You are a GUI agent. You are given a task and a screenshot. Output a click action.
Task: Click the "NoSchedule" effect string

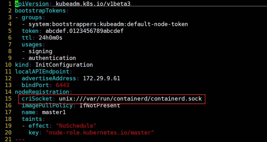[x=76, y=126]
